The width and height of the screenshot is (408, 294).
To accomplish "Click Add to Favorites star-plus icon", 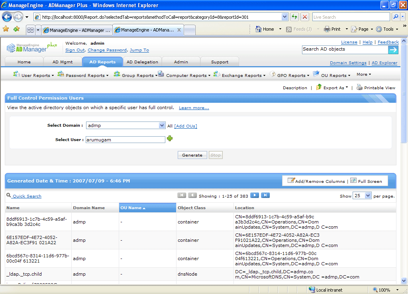I will point(17,29).
